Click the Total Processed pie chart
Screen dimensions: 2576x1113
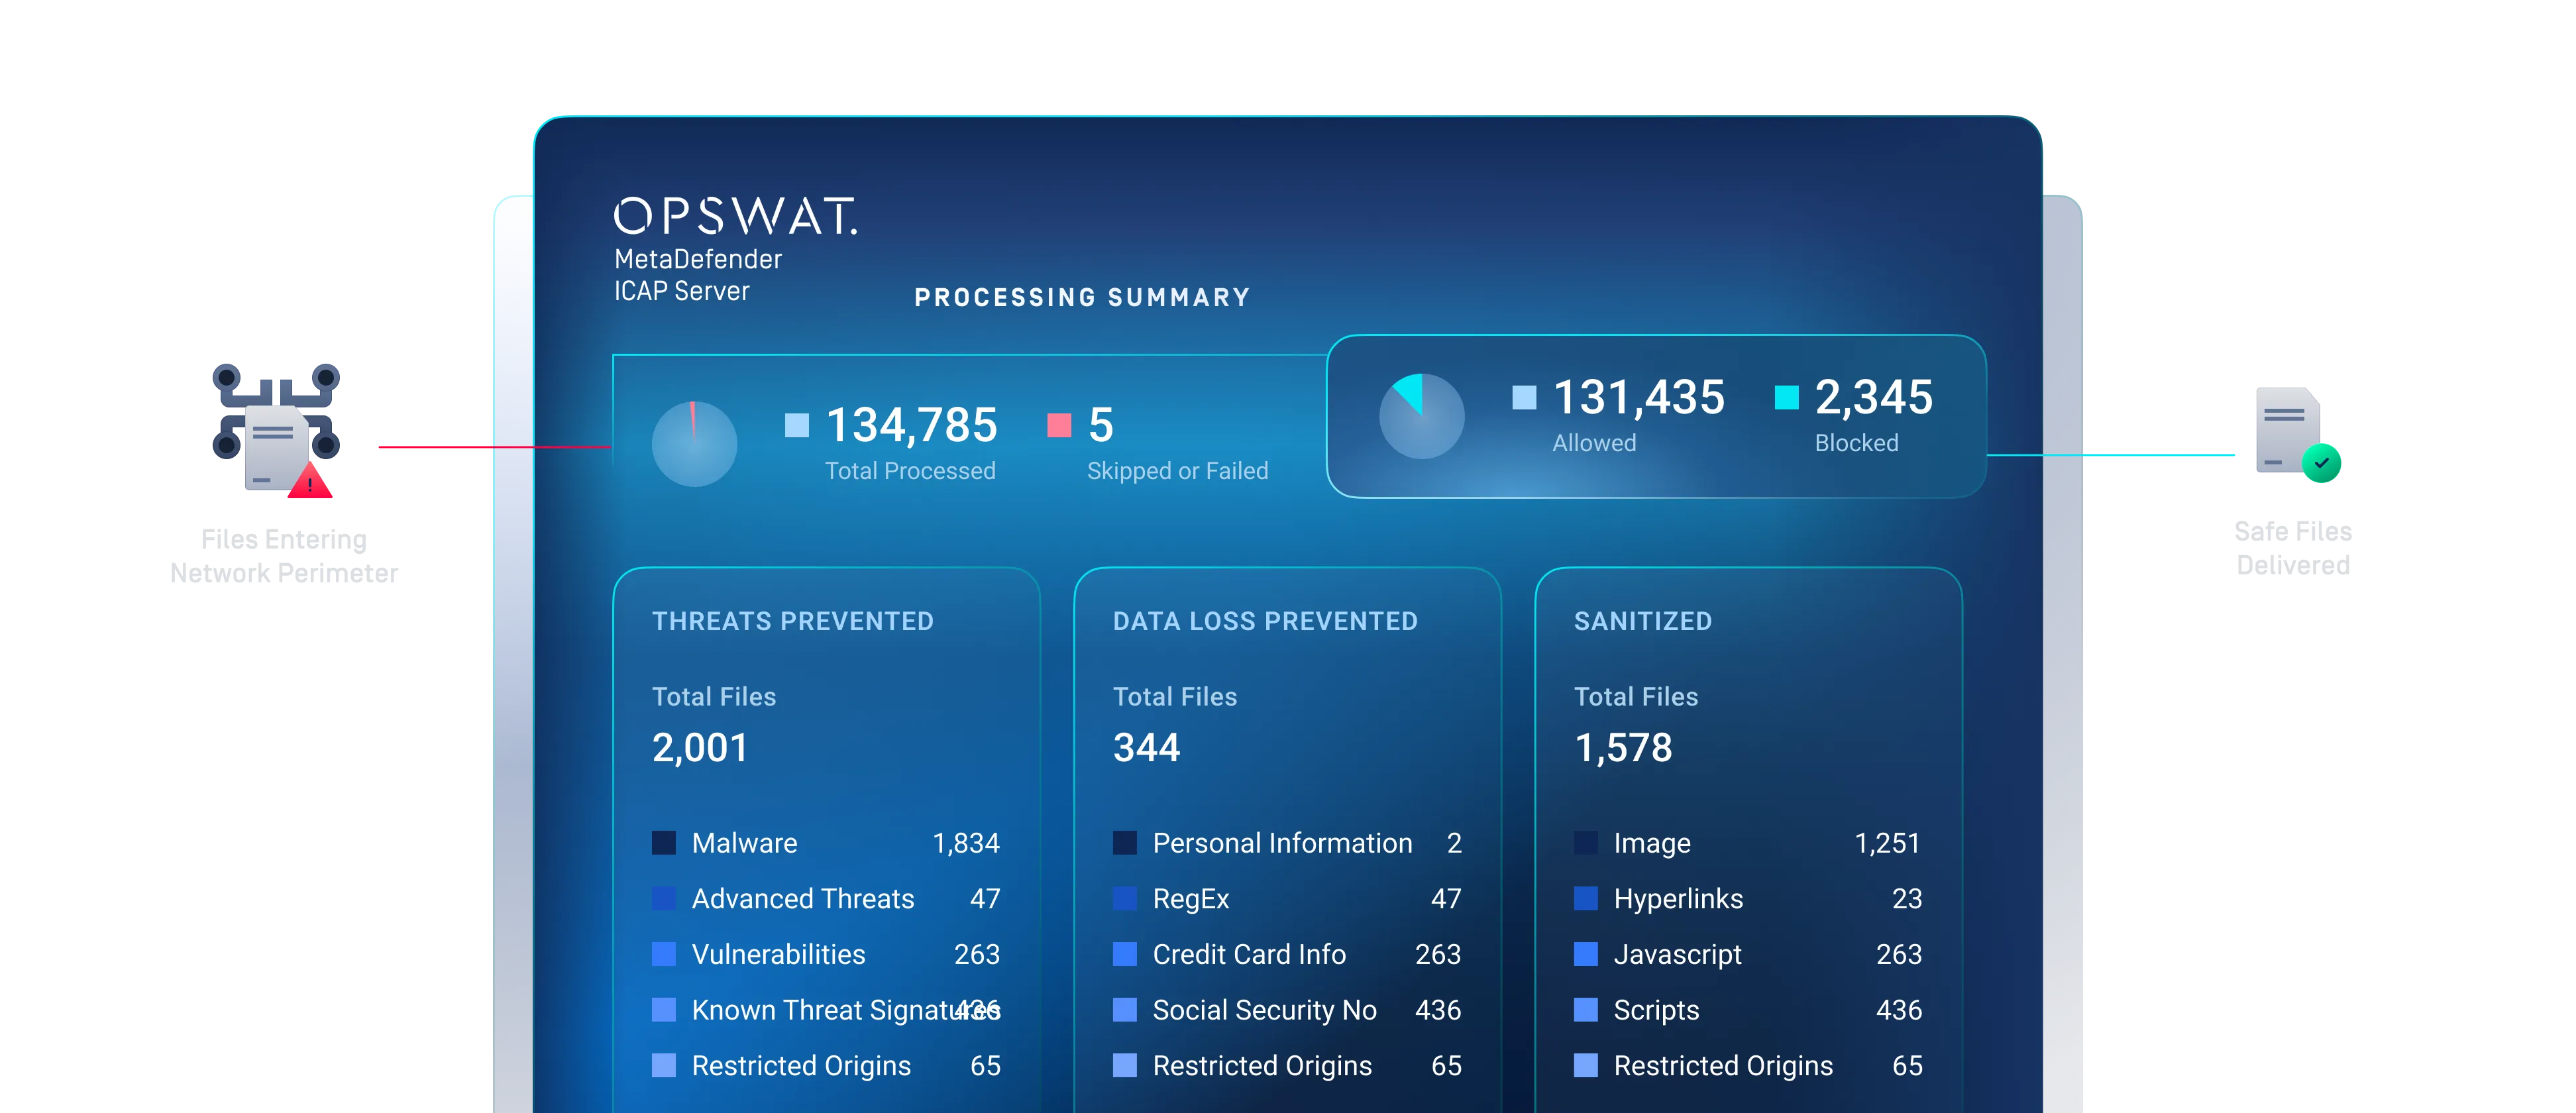[694, 444]
